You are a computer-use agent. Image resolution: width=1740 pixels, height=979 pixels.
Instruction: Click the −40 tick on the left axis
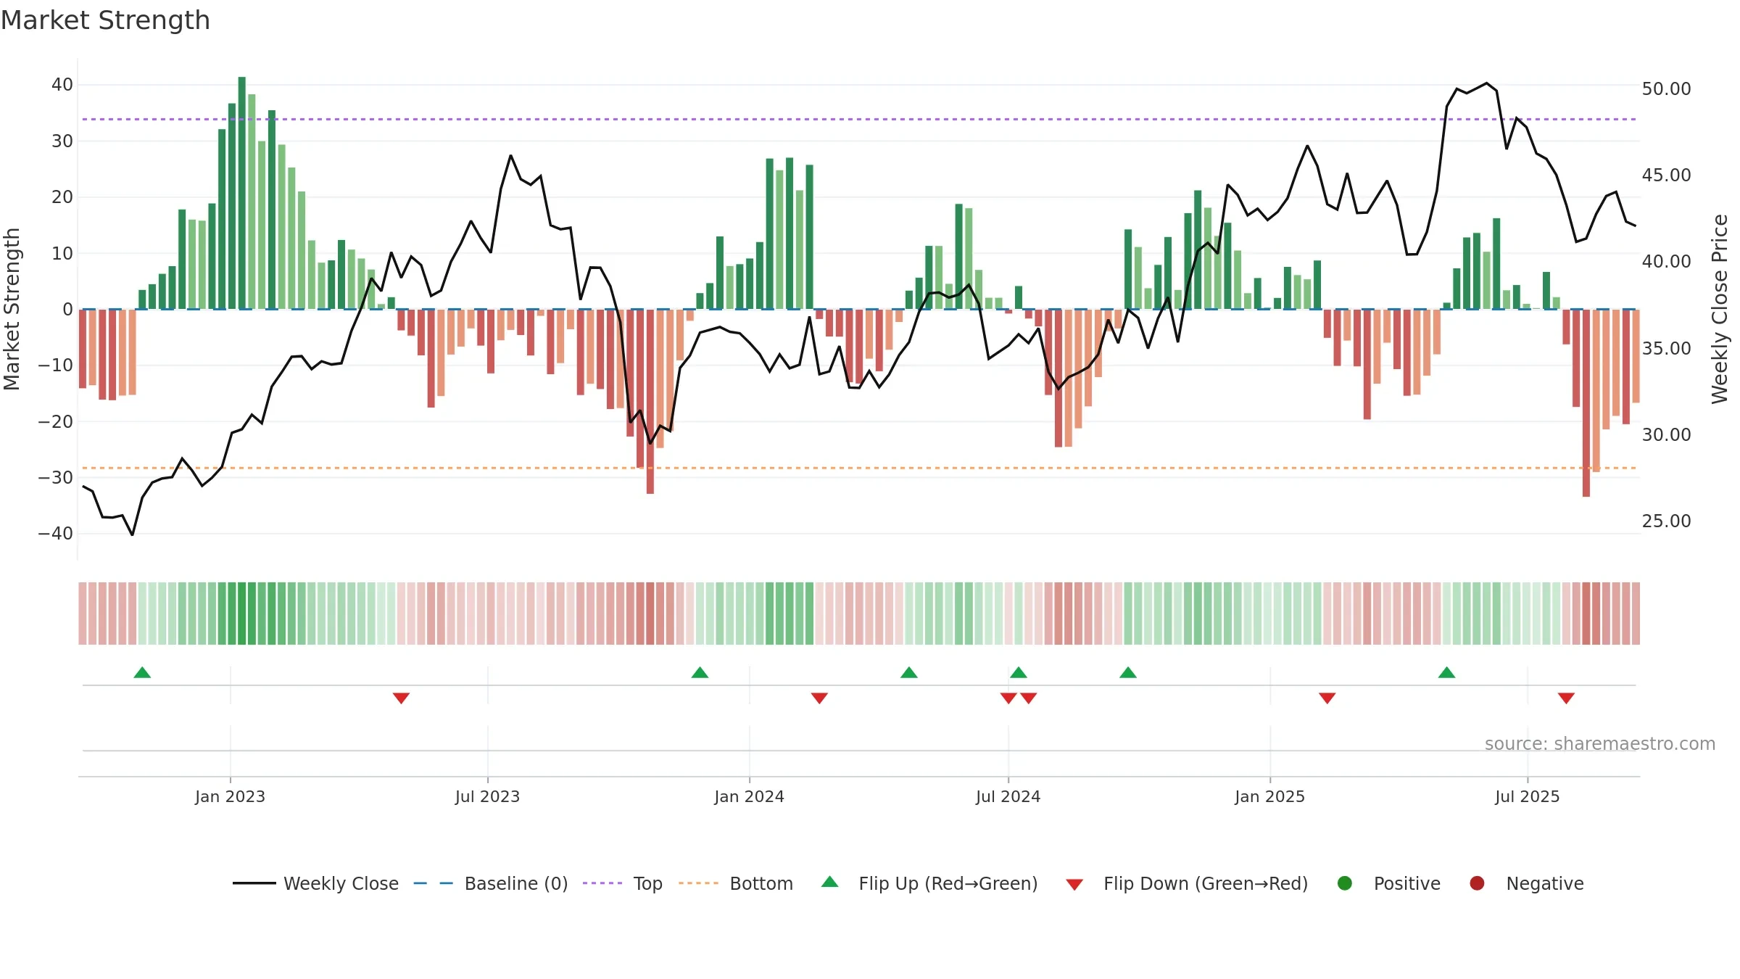coord(56,534)
